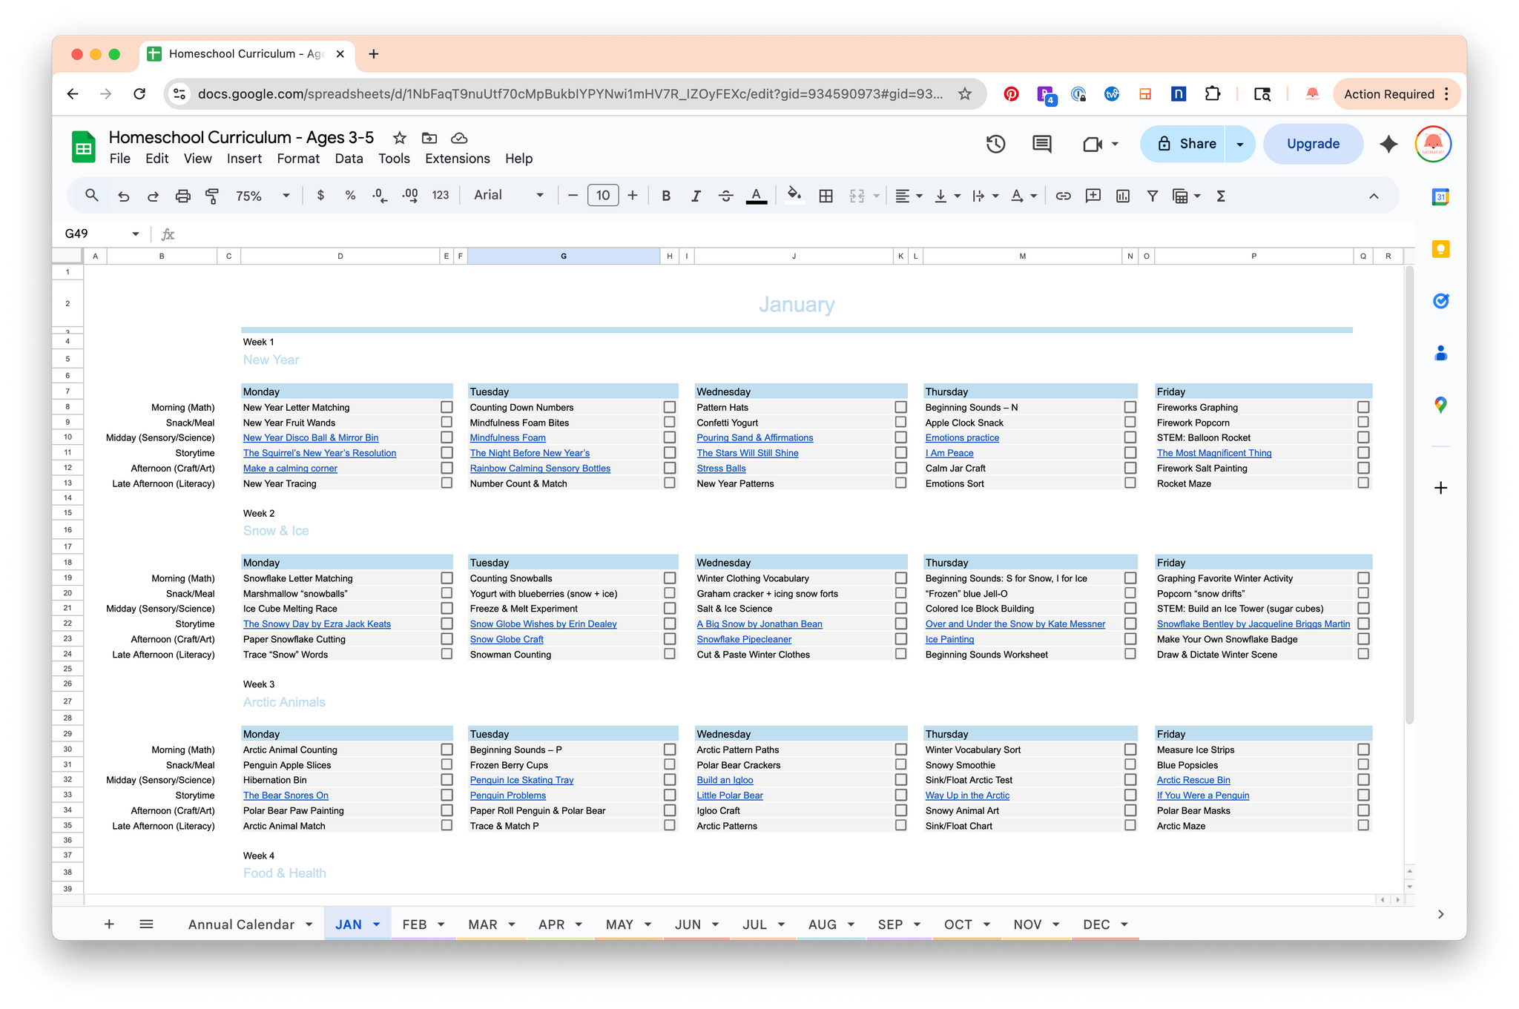Tick the Counting Snowballs checkbox
Image resolution: width=1519 pixels, height=1009 pixels.
(x=670, y=578)
